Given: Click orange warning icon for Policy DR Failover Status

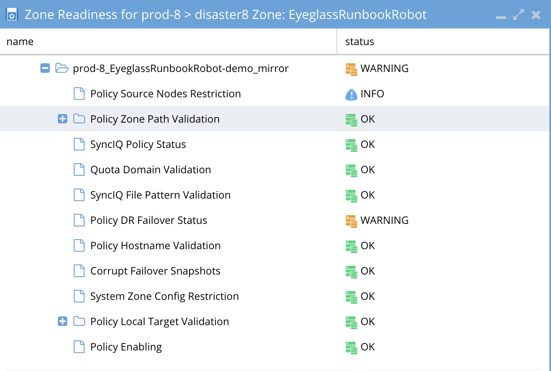Looking at the screenshot, I should click(x=351, y=221).
